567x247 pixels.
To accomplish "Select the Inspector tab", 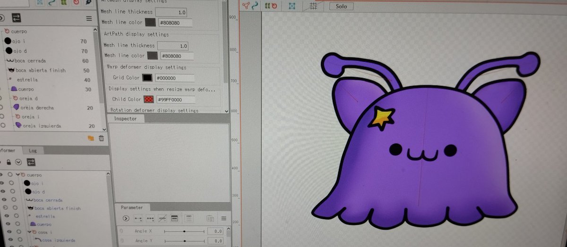I will click(126, 119).
